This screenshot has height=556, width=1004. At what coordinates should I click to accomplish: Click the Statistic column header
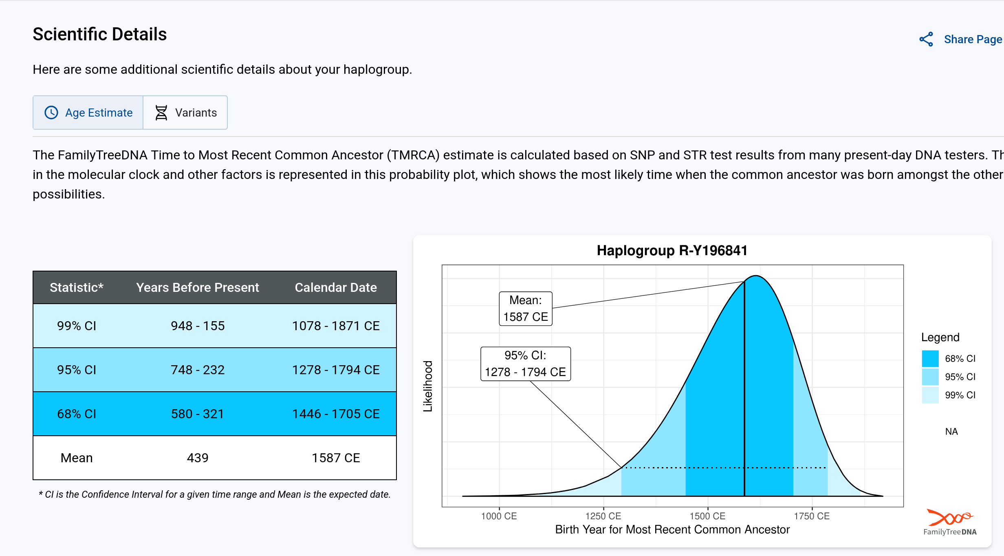tap(77, 287)
